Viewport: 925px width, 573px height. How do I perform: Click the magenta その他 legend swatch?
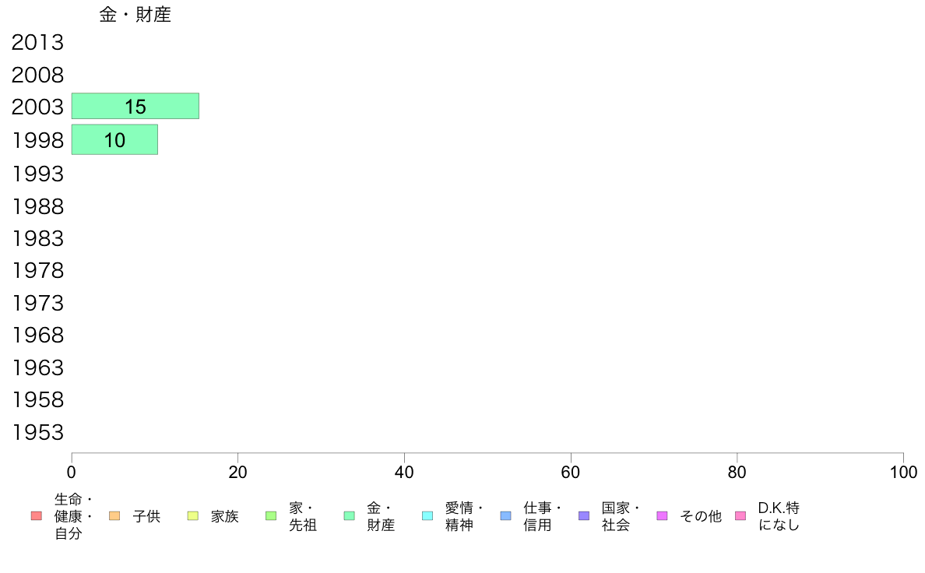(x=662, y=516)
